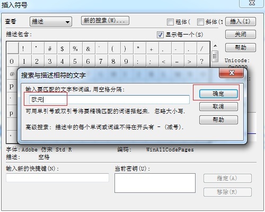Select the blank space cell in grid corner
Image resolution: width=265 pixels, height=212 pixels.
[12, 47]
